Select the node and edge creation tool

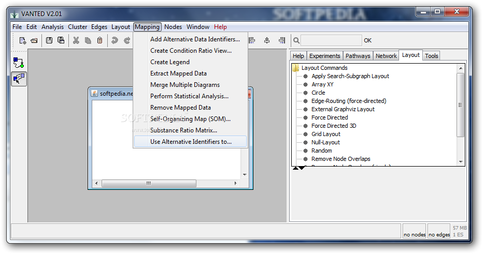click(x=19, y=63)
